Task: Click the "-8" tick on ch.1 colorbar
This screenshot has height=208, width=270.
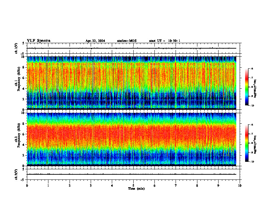Action: [252, 87]
